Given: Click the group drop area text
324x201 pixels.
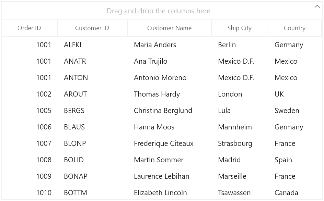Looking at the screenshot, I should pos(159,11).
